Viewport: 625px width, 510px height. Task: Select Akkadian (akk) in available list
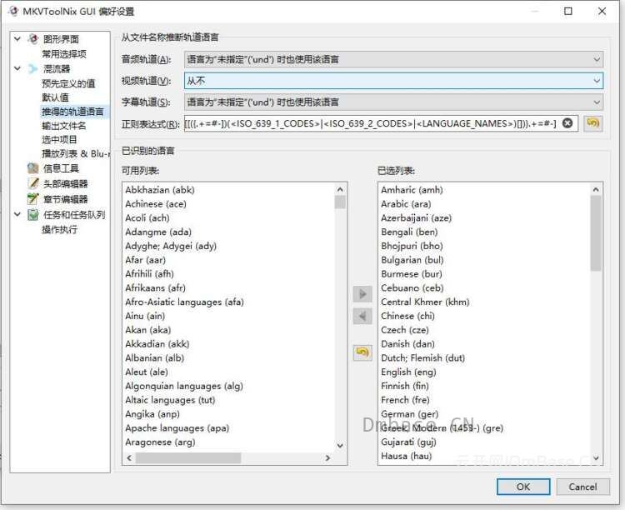tap(157, 343)
